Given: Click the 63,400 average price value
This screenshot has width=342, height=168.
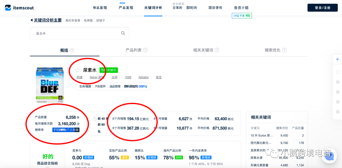Looking at the screenshot, I should point(221,119).
